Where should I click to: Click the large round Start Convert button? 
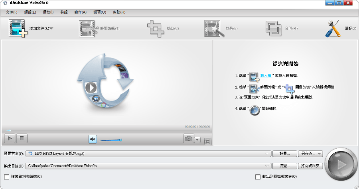click(341, 164)
